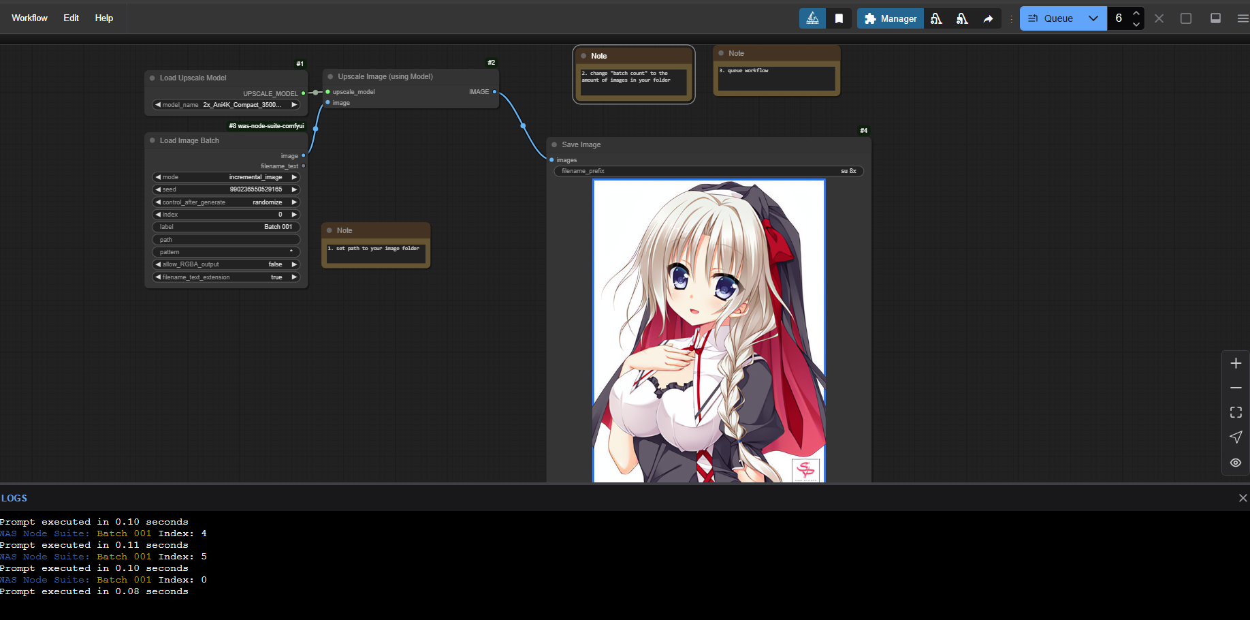Viewport: 1250px width, 620px height.
Task: Open the Manager panel
Action: pyautogui.click(x=891, y=18)
